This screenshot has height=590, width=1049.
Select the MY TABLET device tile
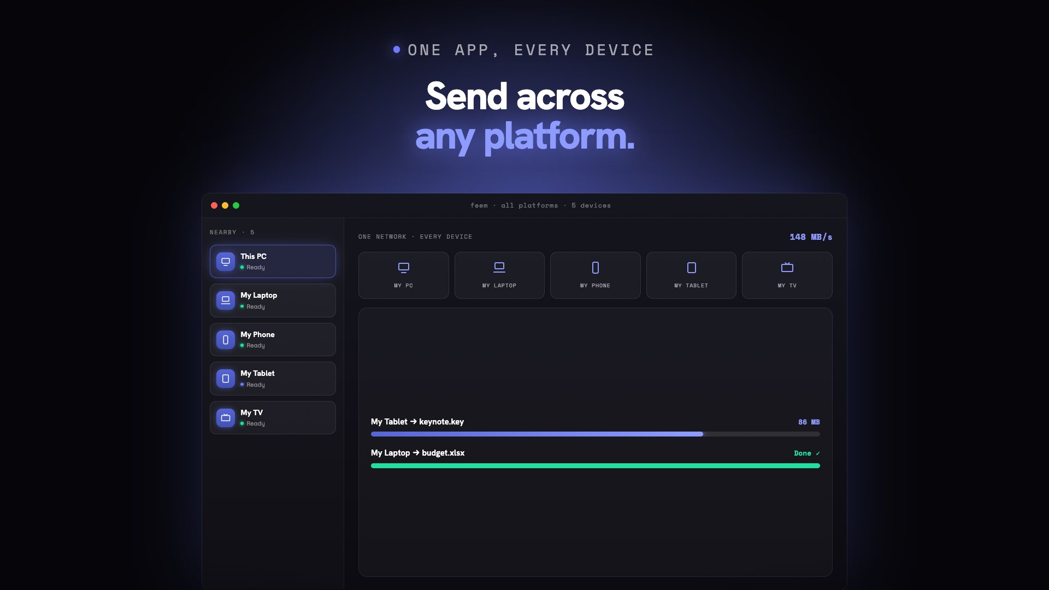point(691,275)
